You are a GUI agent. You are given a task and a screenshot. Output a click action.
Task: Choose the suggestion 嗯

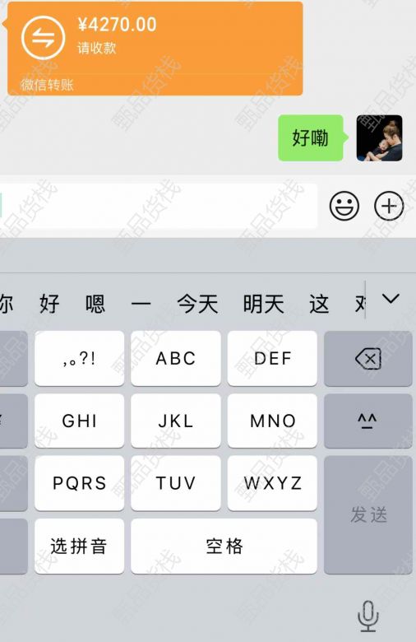95,304
